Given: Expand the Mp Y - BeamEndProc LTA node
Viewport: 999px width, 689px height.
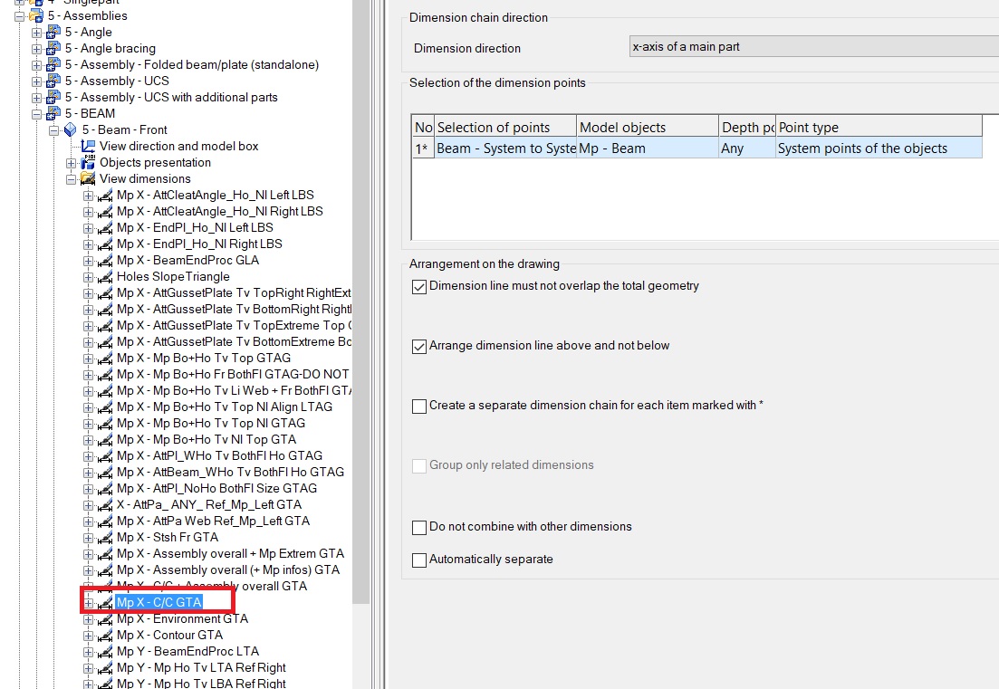Looking at the screenshot, I should coord(90,651).
